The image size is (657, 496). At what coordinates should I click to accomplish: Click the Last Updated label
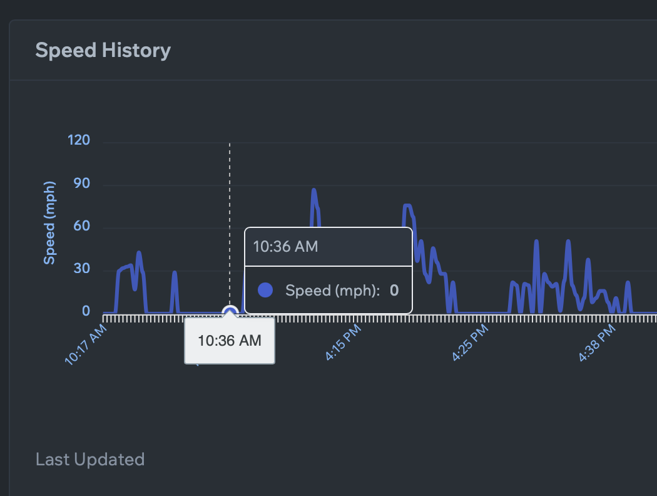90,460
